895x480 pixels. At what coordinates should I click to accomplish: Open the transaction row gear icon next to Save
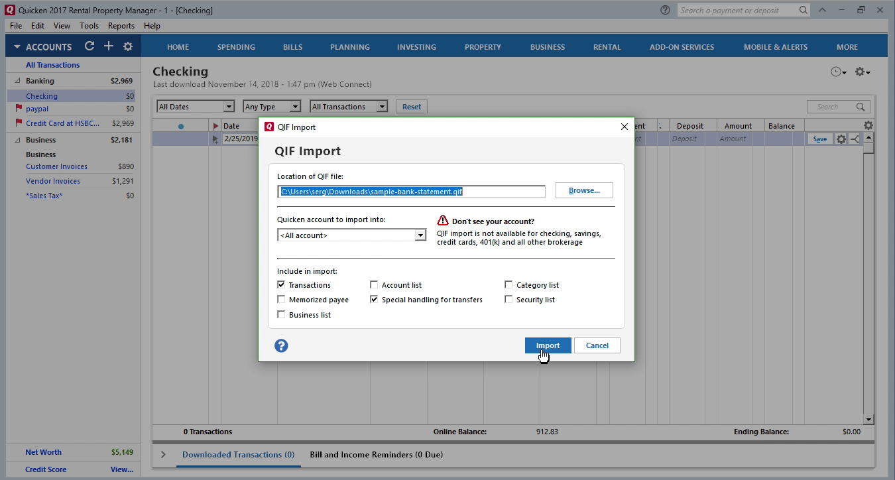click(841, 139)
